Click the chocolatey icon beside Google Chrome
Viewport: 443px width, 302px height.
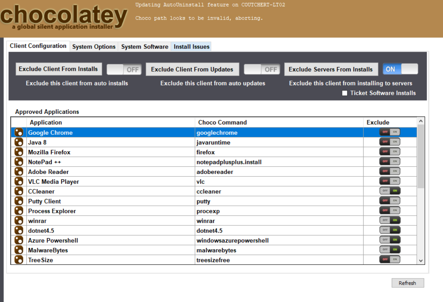(19, 133)
